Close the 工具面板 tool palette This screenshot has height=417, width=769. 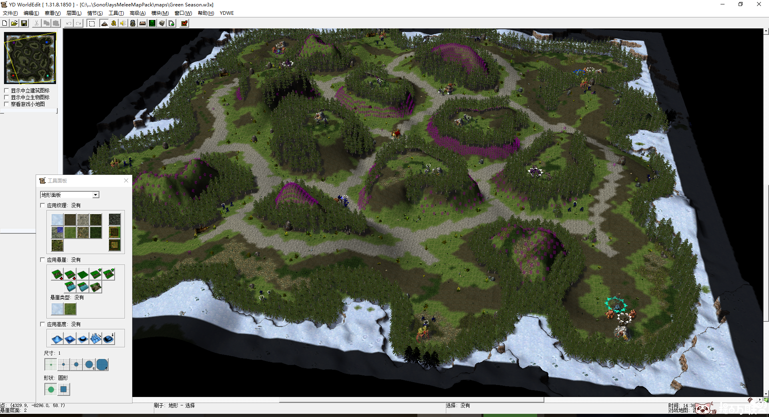click(126, 180)
